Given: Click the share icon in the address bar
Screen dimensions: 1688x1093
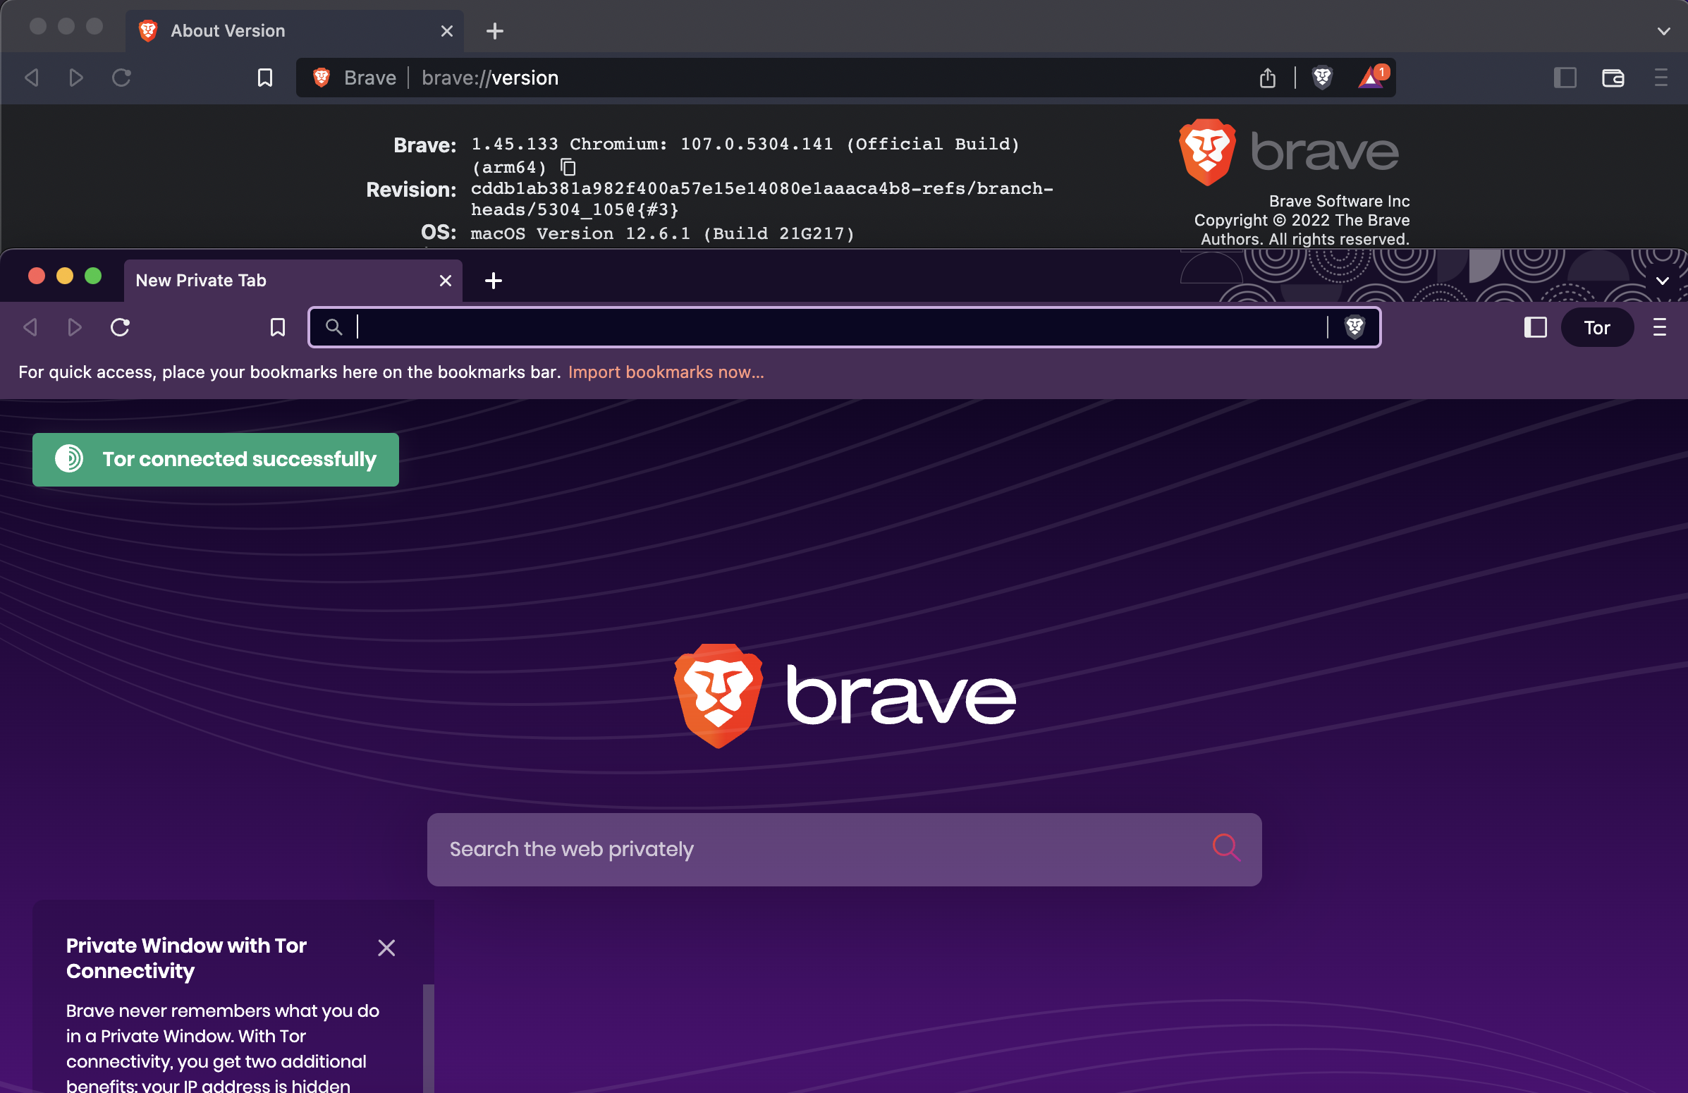Looking at the screenshot, I should [x=1269, y=78].
